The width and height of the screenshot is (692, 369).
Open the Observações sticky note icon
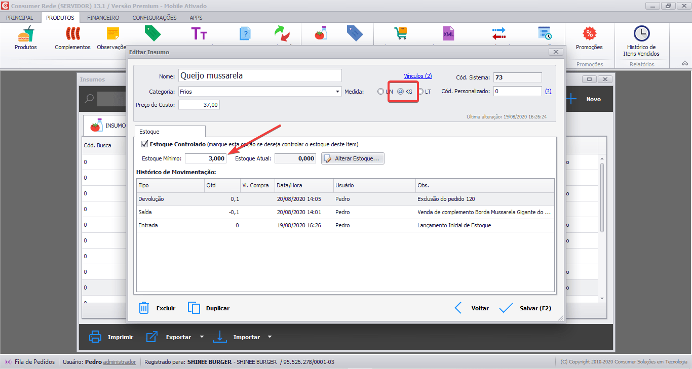(x=113, y=34)
